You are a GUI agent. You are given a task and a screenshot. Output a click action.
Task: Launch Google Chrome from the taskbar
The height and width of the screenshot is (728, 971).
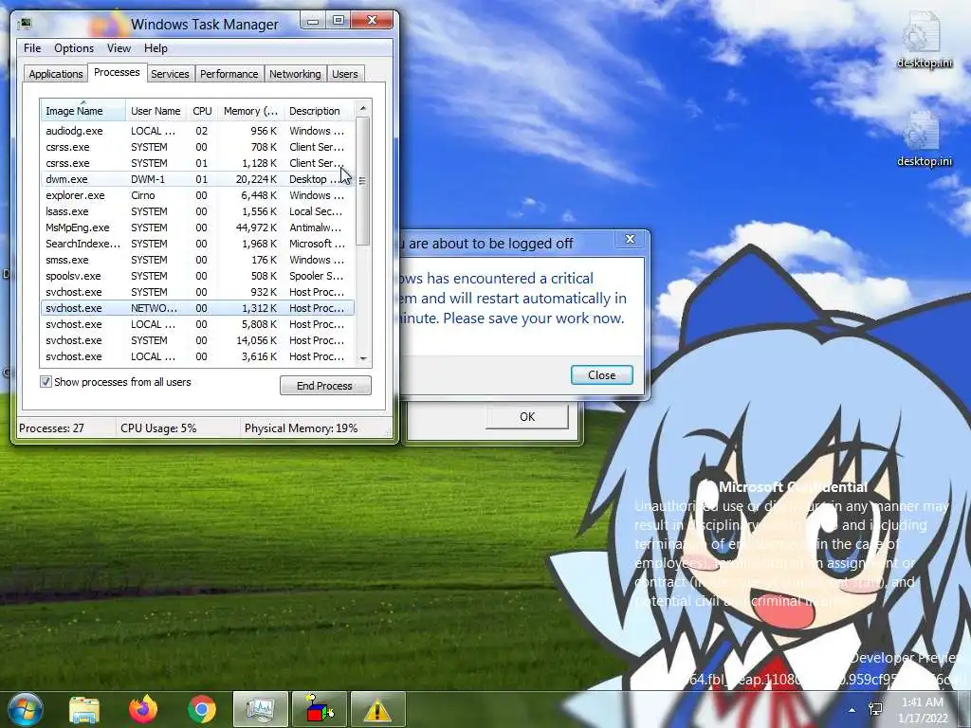coord(202,709)
